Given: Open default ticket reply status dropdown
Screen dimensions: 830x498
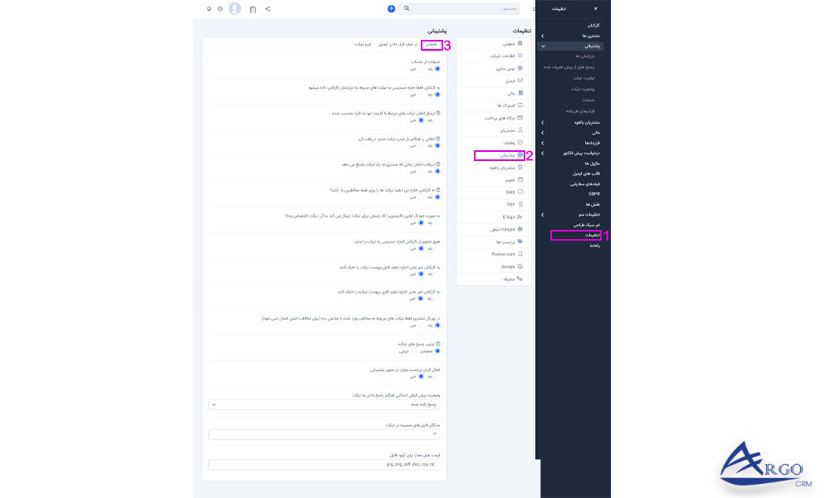Looking at the screenshot, I should coord(325,405).
